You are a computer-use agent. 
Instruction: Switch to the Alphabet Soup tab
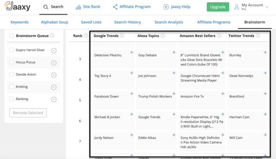[55, 22]
